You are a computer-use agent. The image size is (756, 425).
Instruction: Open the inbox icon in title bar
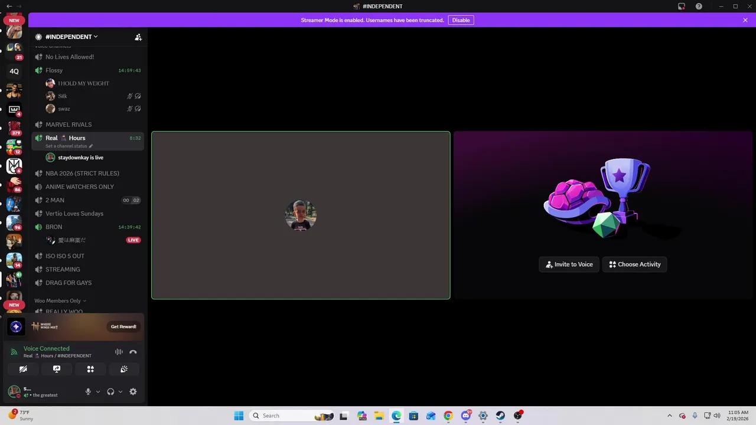[682, 6]
